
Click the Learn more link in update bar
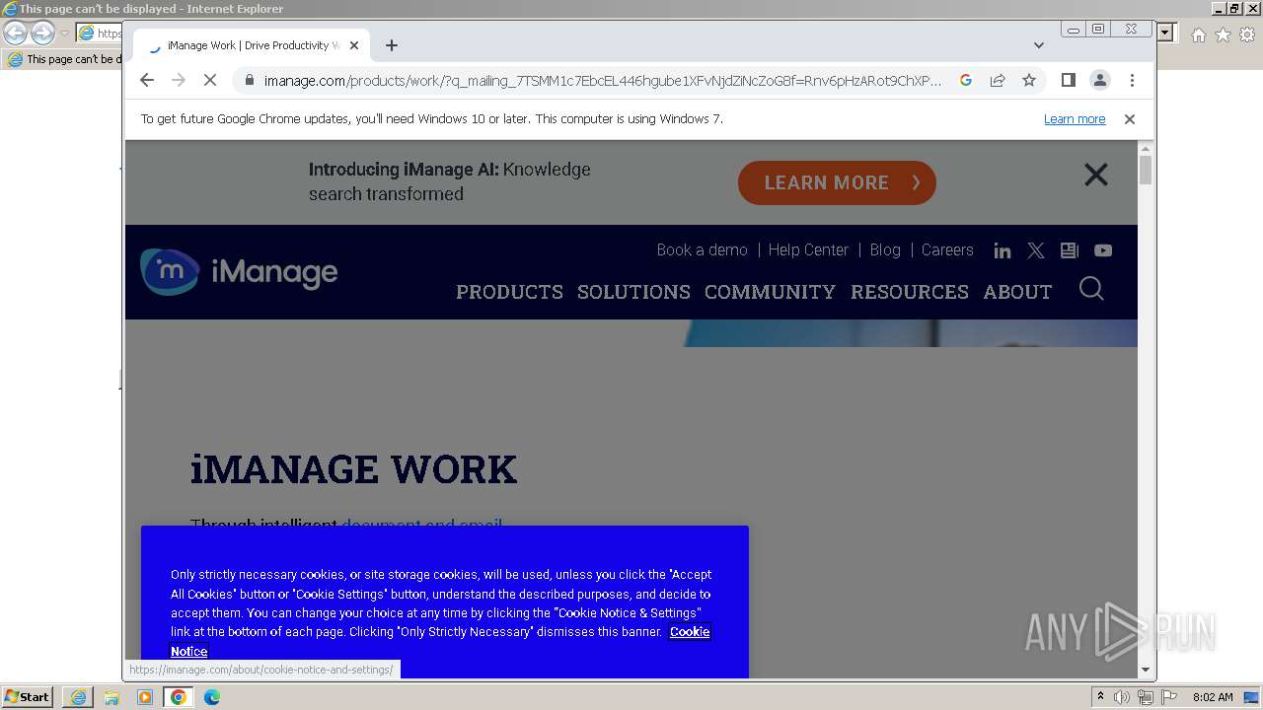pos(1075,119)
